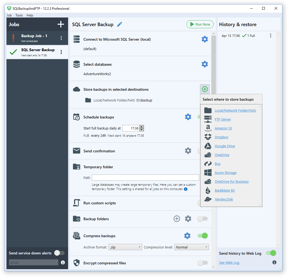Click the service alerts email field
The image size is (288, 277).
pos(34,262)
